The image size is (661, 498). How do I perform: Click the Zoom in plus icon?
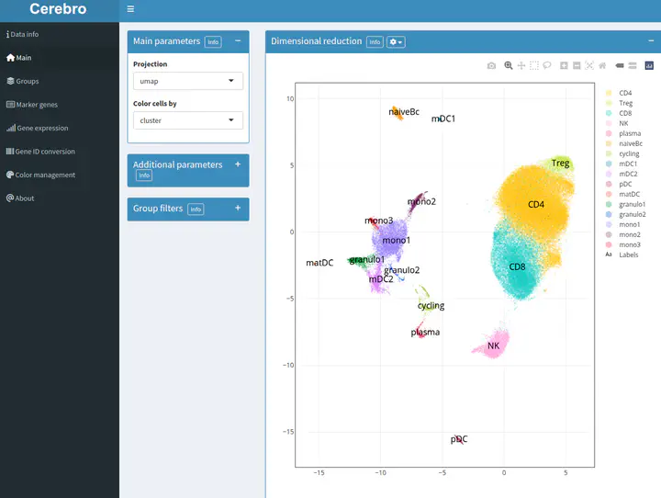coord(564,66)
